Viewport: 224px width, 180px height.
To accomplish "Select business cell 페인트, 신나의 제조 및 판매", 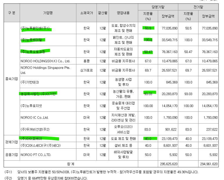I will point(123,40).
